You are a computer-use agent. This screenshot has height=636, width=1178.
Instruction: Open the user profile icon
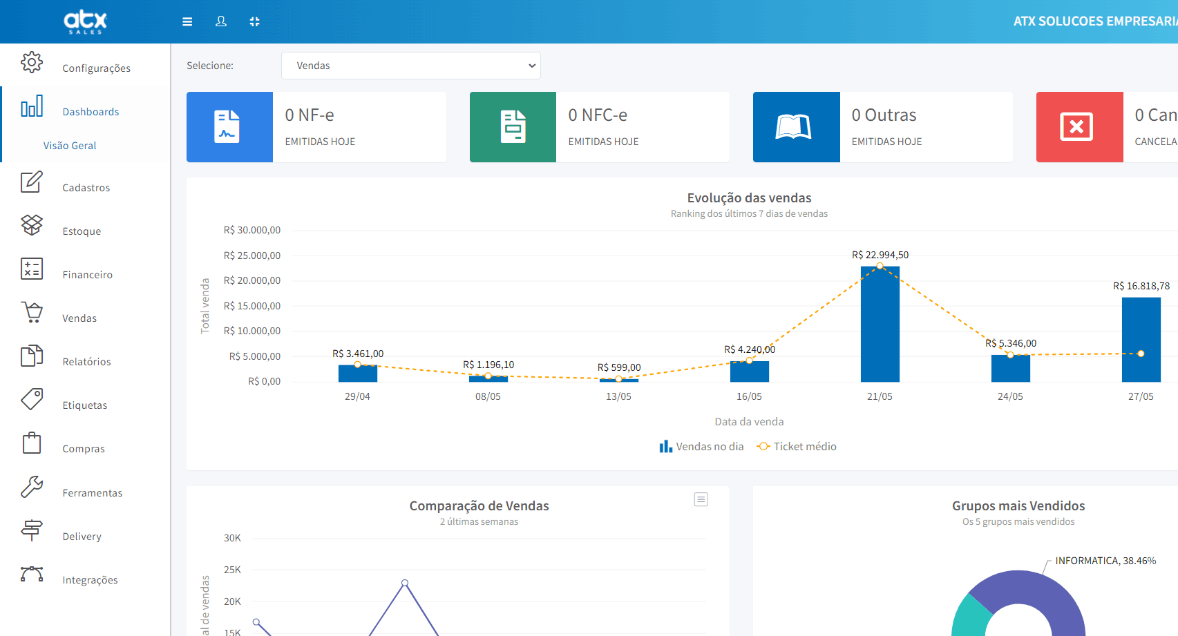click(221, 21)
